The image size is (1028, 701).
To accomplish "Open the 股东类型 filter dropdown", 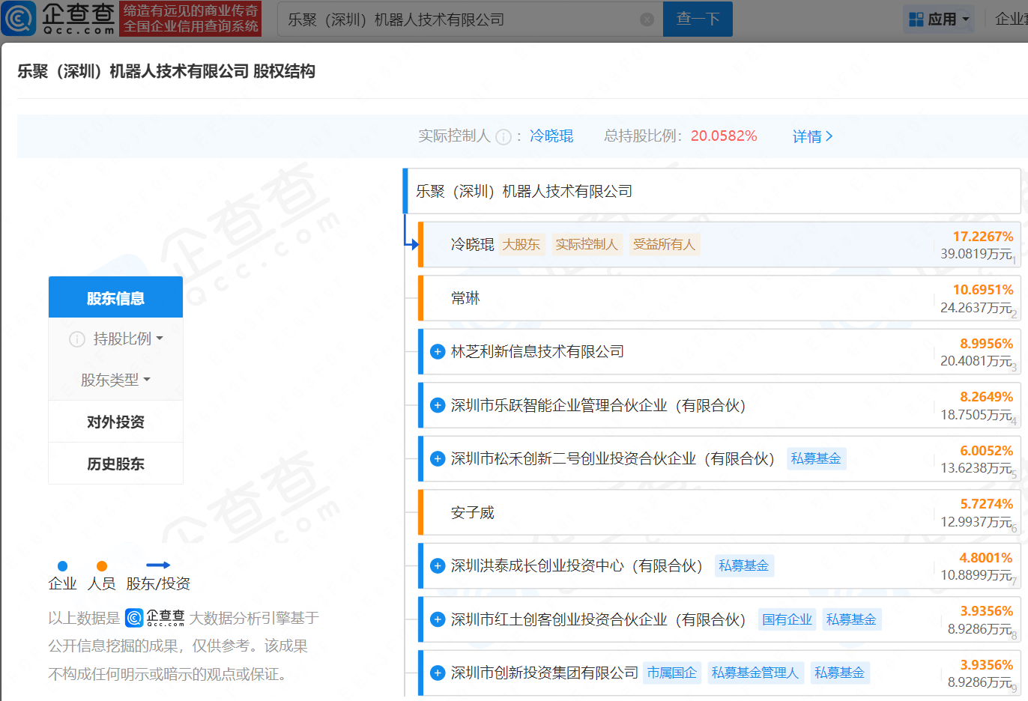I will point(115,380).
